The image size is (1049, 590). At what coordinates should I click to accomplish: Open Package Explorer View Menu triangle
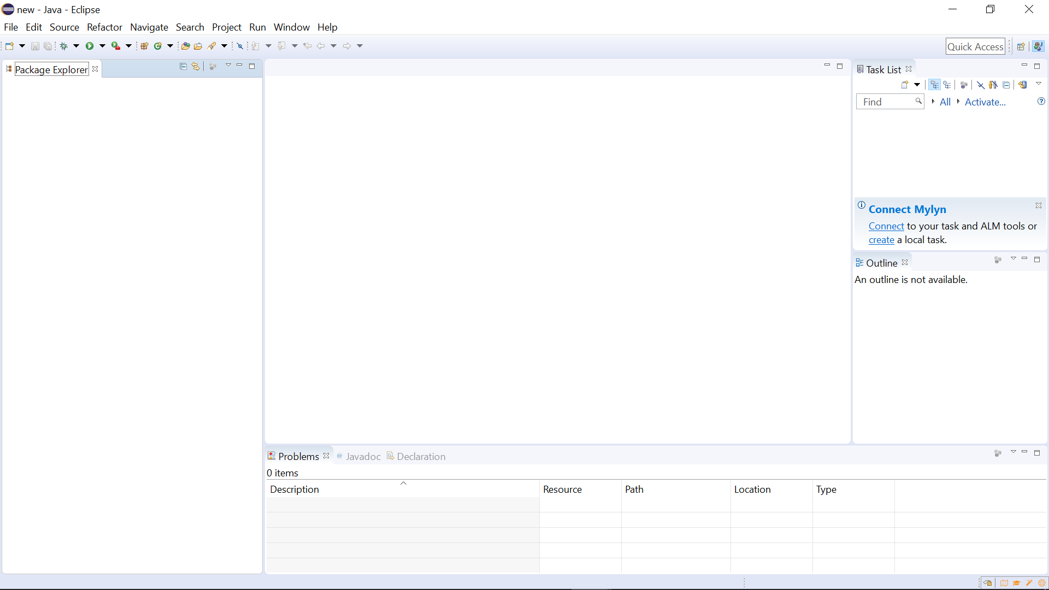(228, 66)
